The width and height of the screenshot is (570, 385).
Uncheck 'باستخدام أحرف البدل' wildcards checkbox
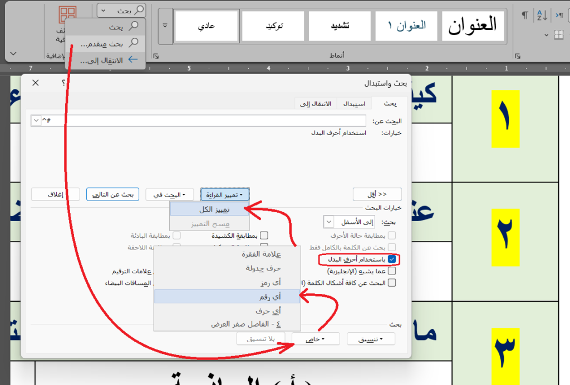coord(392,259)
